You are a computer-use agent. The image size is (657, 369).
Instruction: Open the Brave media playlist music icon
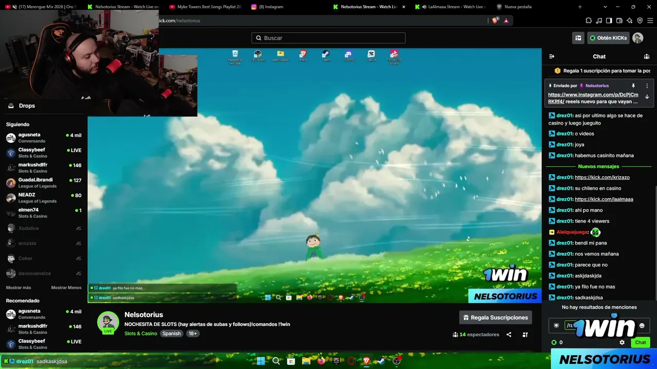click(599, 20)
